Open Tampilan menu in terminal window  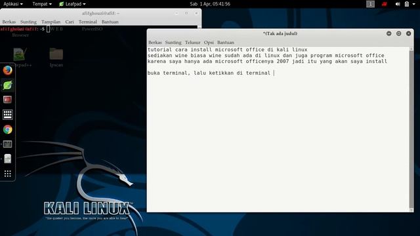click(51, 22)
